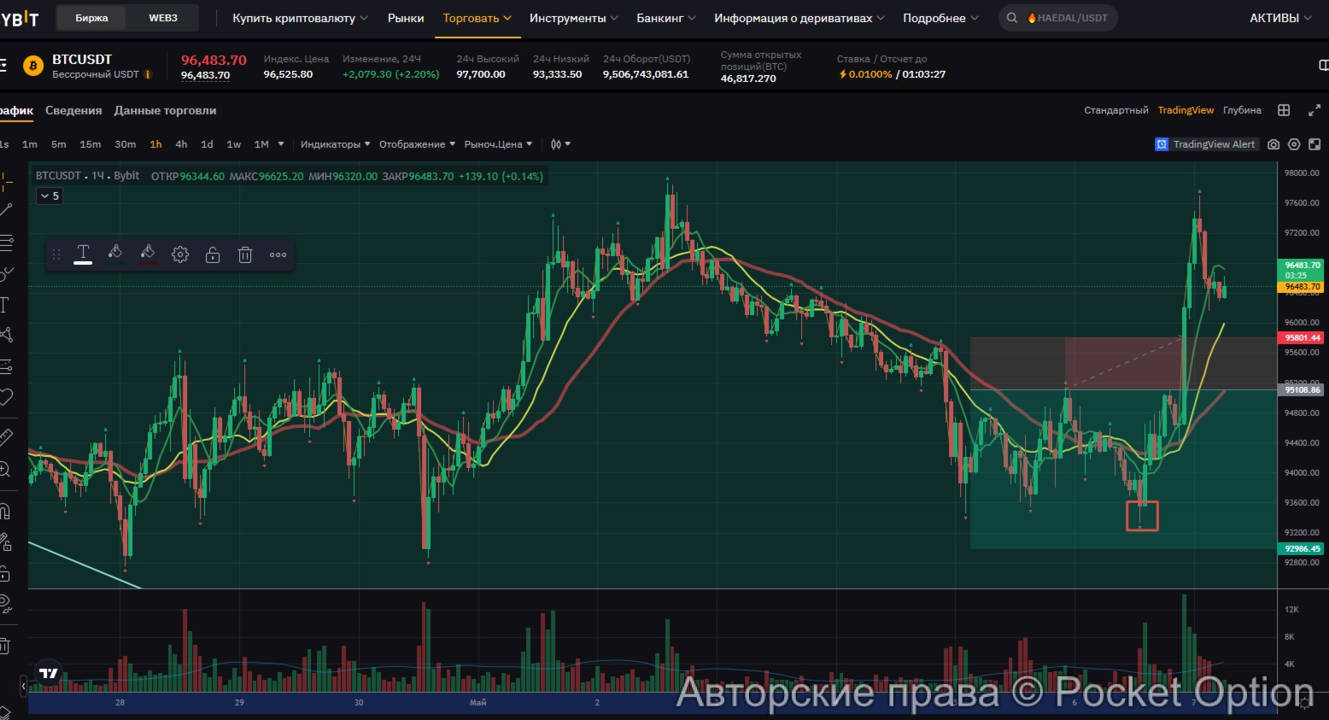Click the TradingView Alert button

1206,144
